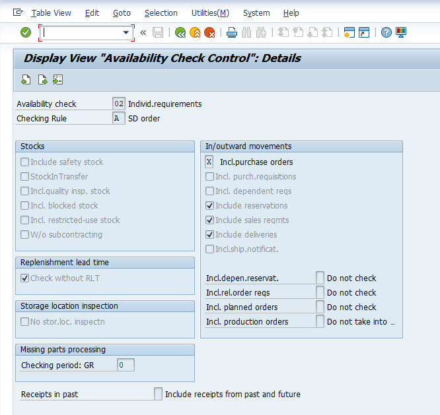
Task: Click the green Back arrow icon
Action: [180, 32]
